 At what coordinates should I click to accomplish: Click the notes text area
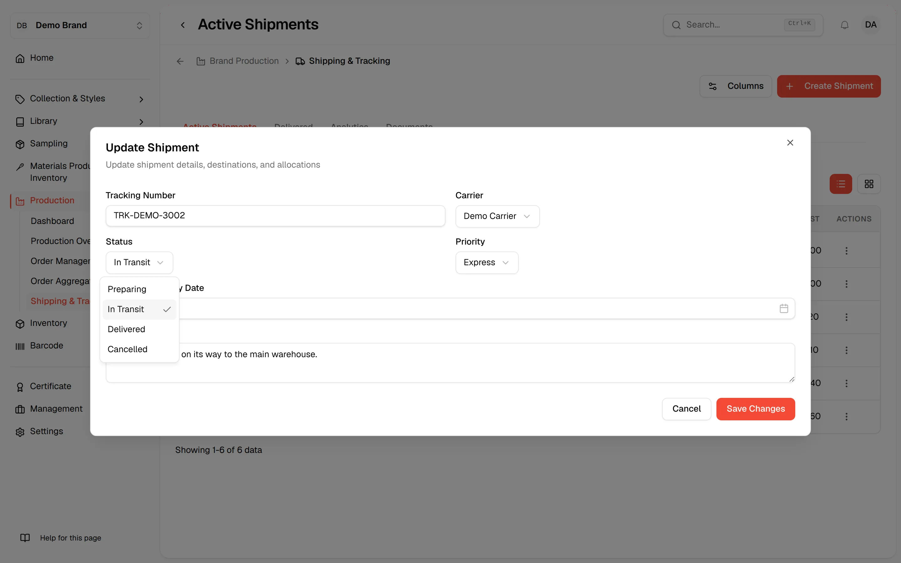tap(450, 363)
